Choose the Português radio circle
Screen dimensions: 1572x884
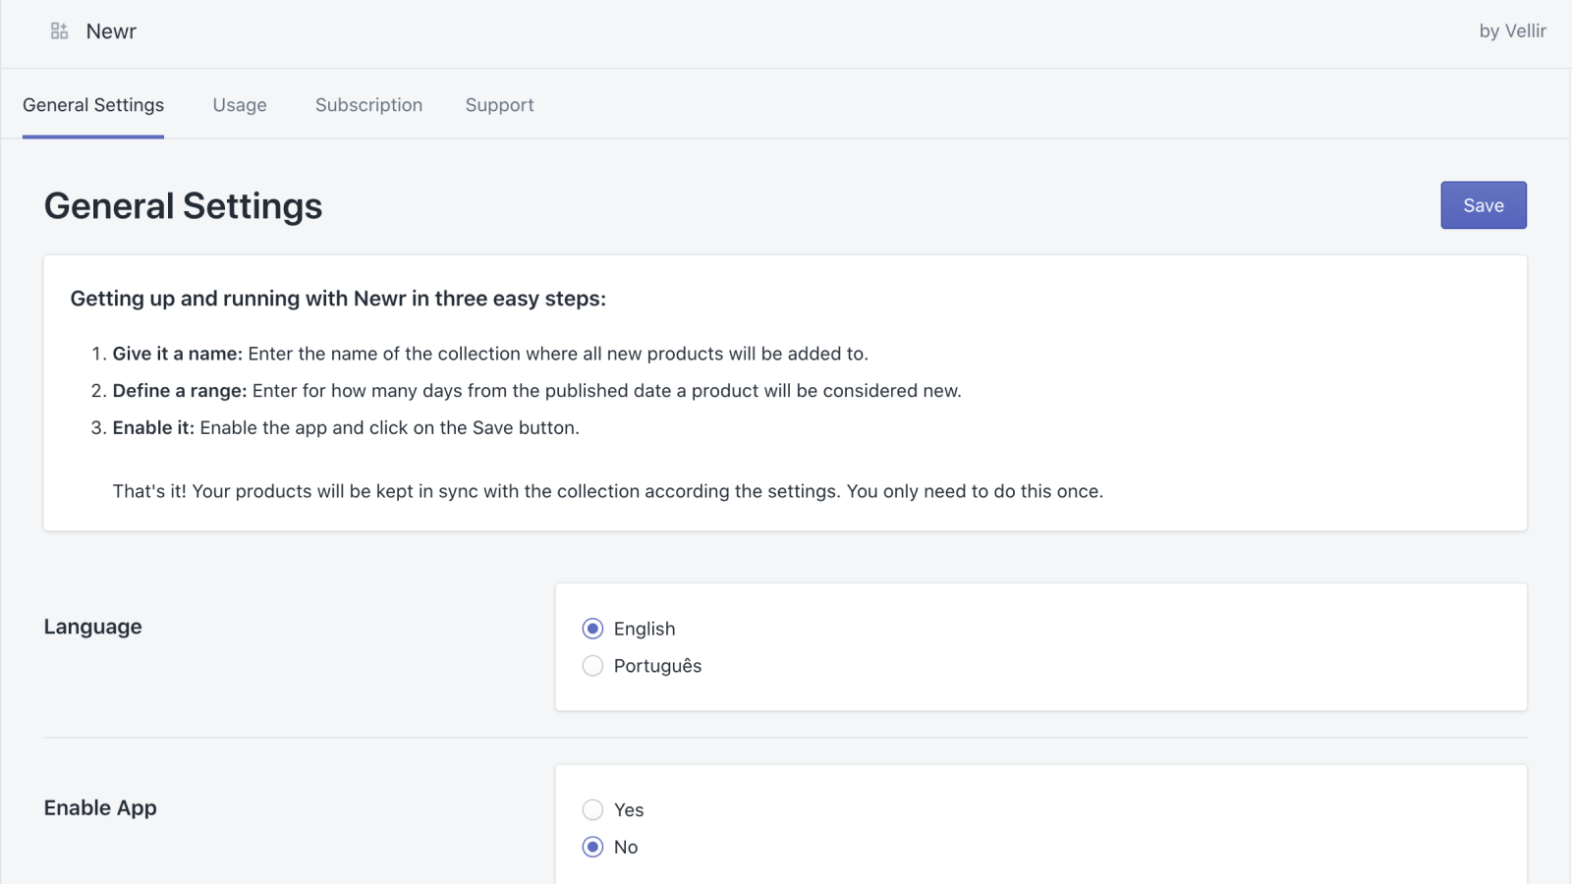592,666
